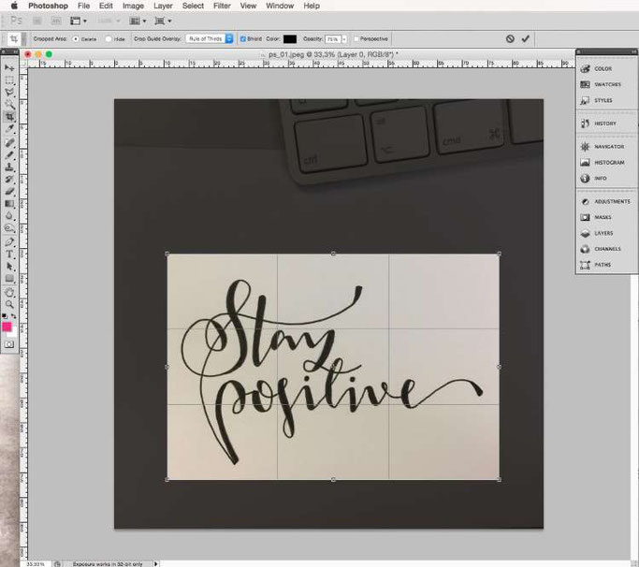639x567 pixels.
Task: Select the Brush tool
Action: (x=9, y=154)
